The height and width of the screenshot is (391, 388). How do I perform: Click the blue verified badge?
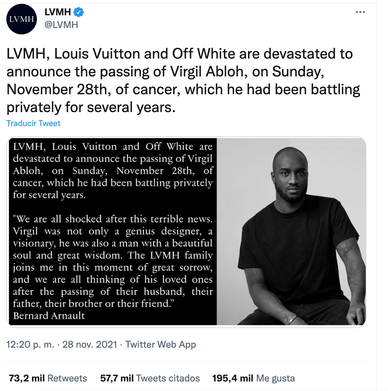(79, 12)
